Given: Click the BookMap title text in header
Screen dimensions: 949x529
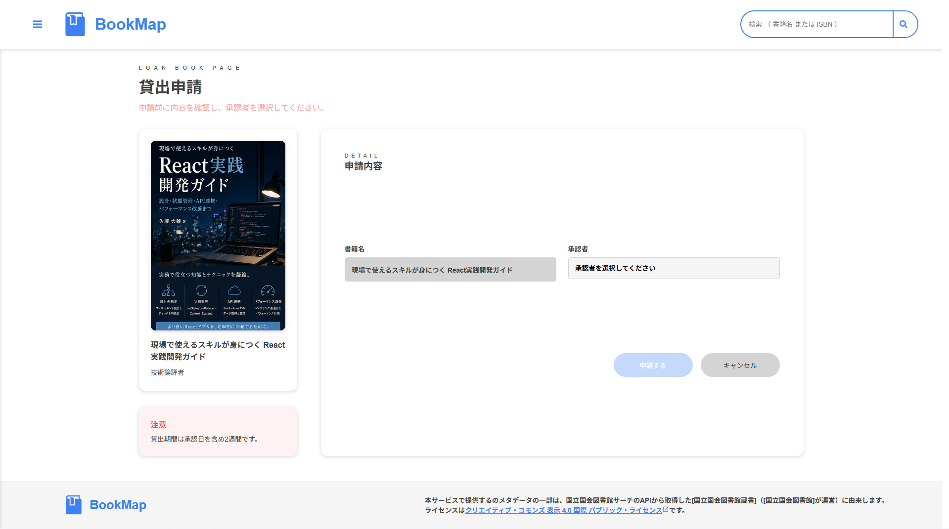Looking at the screenshot, I should point(131,24).
